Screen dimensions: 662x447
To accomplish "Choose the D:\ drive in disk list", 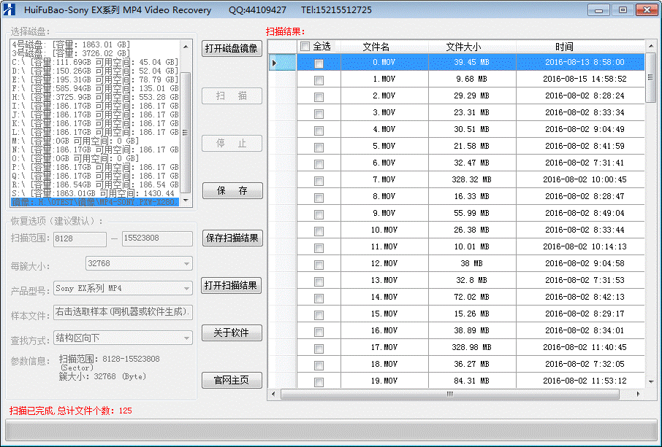I will (96, 71).
